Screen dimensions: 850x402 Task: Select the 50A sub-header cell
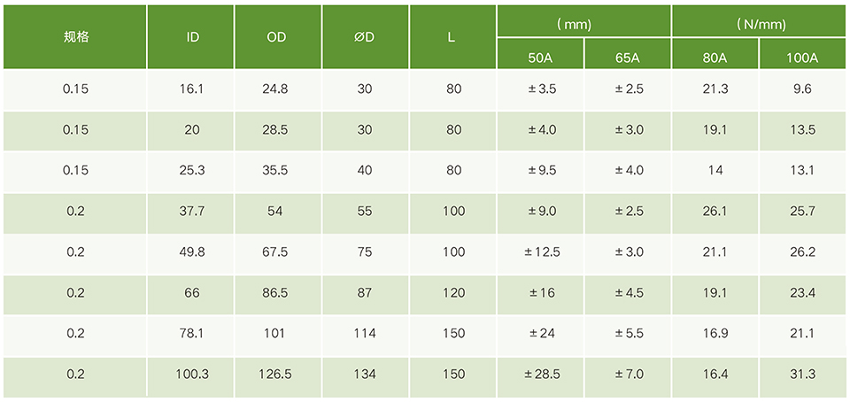(x=540, y=58)
